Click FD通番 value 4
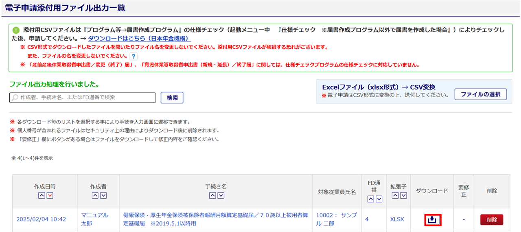 [x=367, y=219]
